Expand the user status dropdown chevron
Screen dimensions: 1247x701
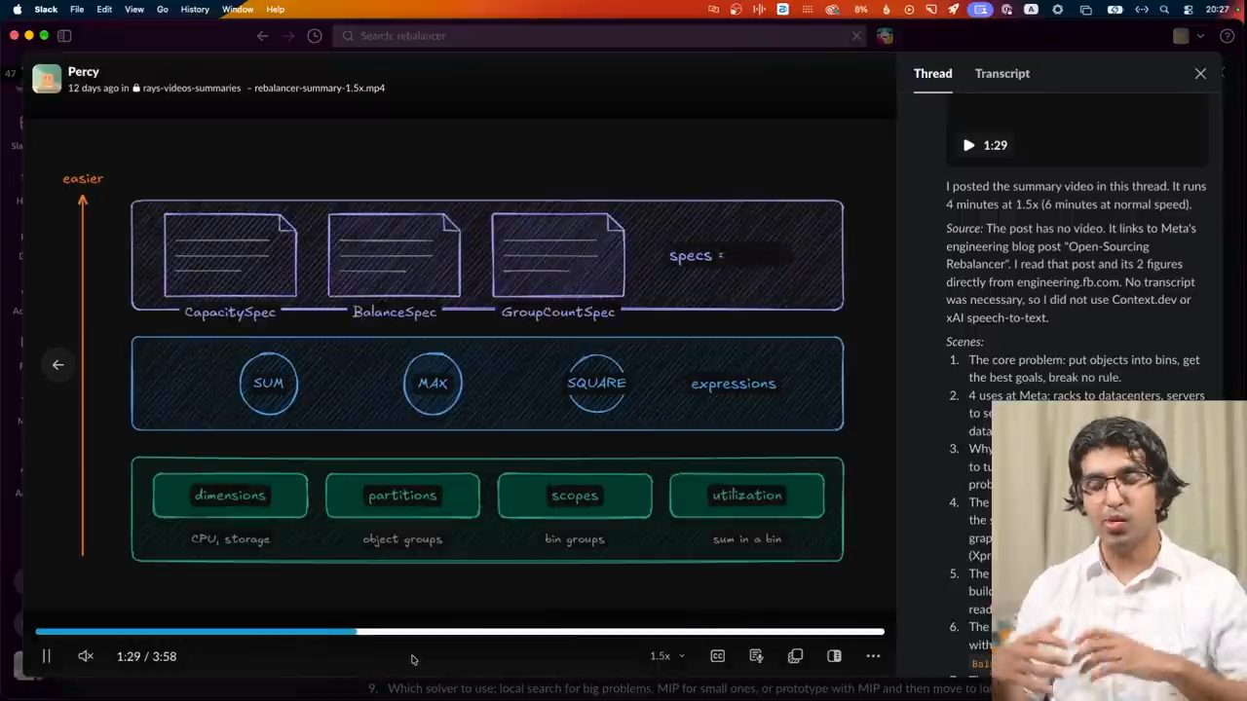[1200, 36]
